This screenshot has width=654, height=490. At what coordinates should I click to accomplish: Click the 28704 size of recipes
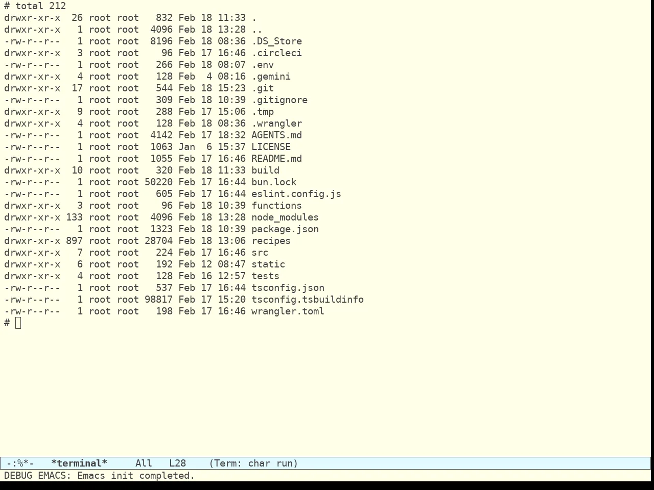click(x=158, y=241)
